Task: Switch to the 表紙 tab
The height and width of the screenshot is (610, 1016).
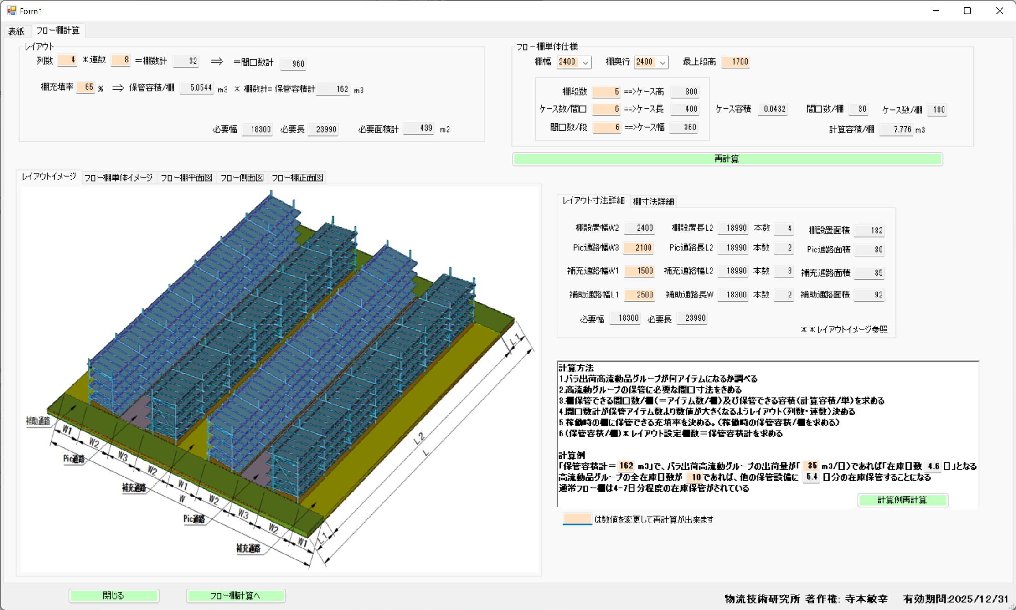Action: [16, 31]
